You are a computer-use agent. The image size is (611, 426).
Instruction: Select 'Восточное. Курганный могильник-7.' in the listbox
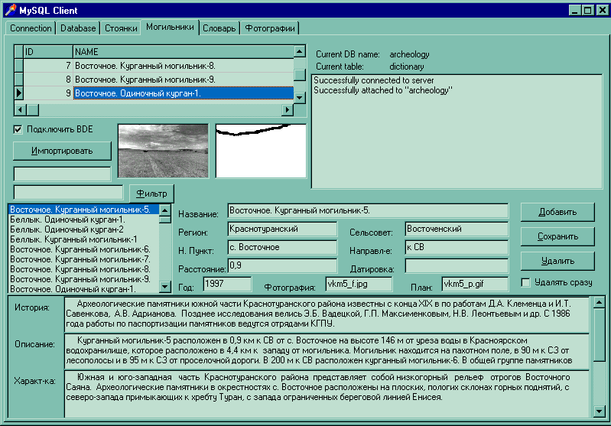[84, 259]
